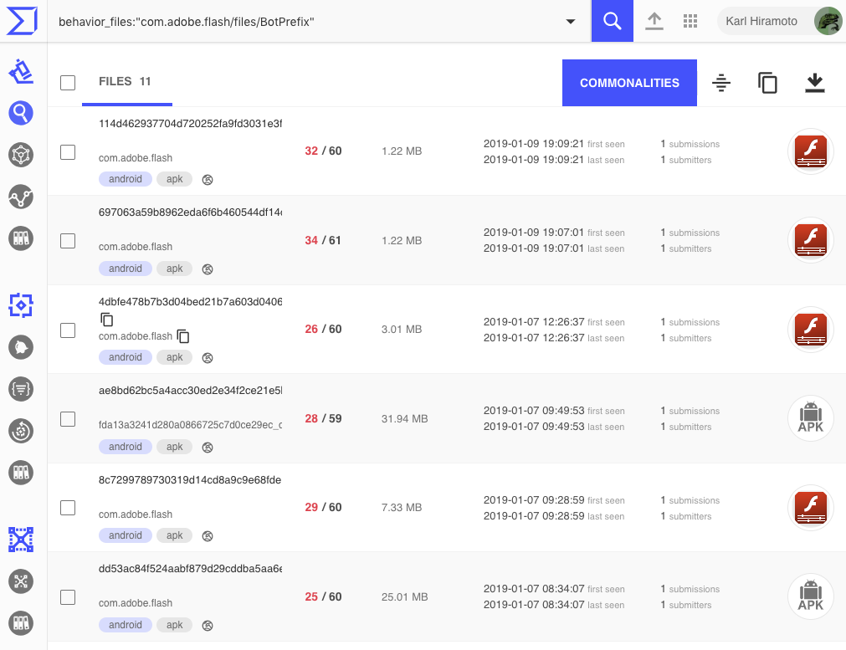Open file hash 114d462937704d720252fa9fd3031e3f

click(x=190, y=124)
